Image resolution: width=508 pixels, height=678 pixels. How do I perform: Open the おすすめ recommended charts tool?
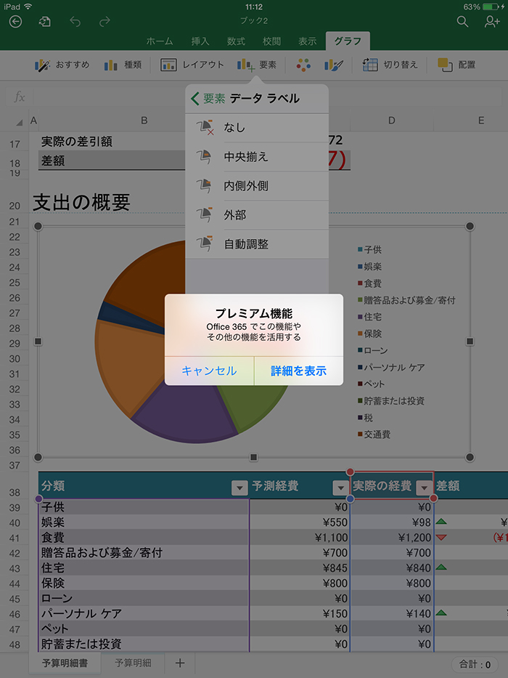click(62, 65)
